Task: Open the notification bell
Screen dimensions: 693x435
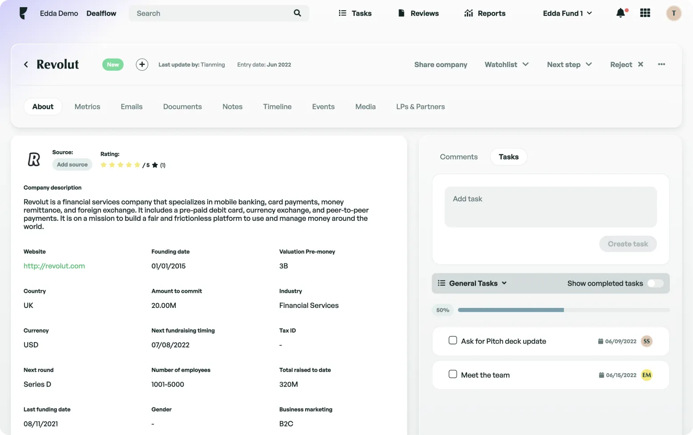Action: coord(620,13)
